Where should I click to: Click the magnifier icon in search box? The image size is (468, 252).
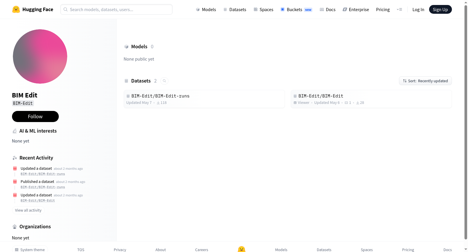pyautogui.click(x=66, y=10)
